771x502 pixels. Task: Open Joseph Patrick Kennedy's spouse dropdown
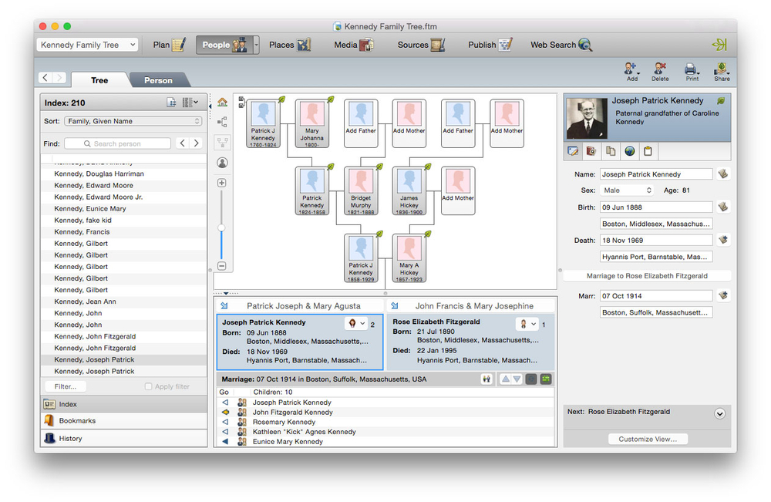[x=356, y=324]
